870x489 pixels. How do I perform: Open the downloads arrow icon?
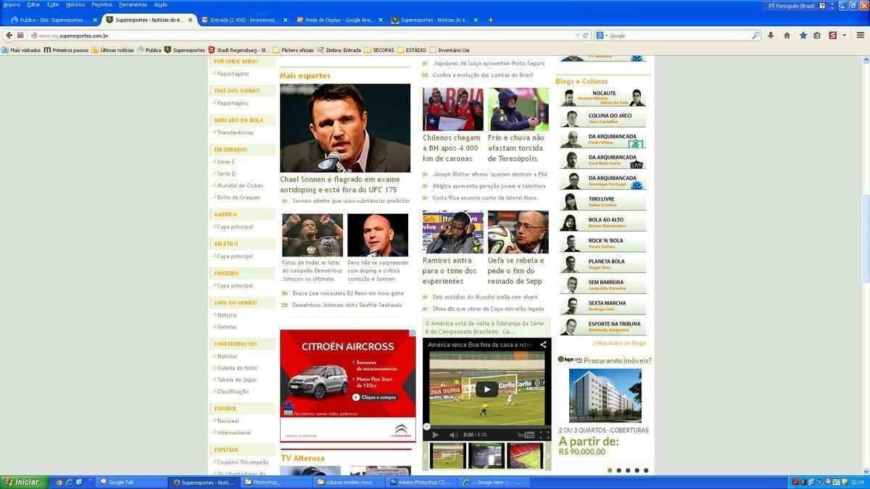(x=771, y=35)
